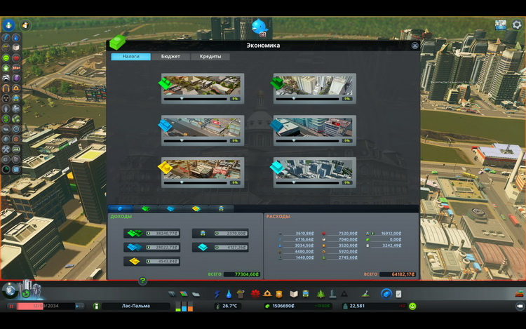Viewport: 526px width, 329px height.
Task: Open the Кредиты tab
Action: (x=210, y=56)
